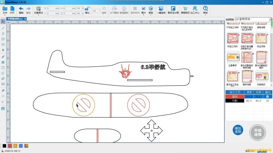Select the text A tool
The height and width of the screenshot is (153, 273).
3,50
